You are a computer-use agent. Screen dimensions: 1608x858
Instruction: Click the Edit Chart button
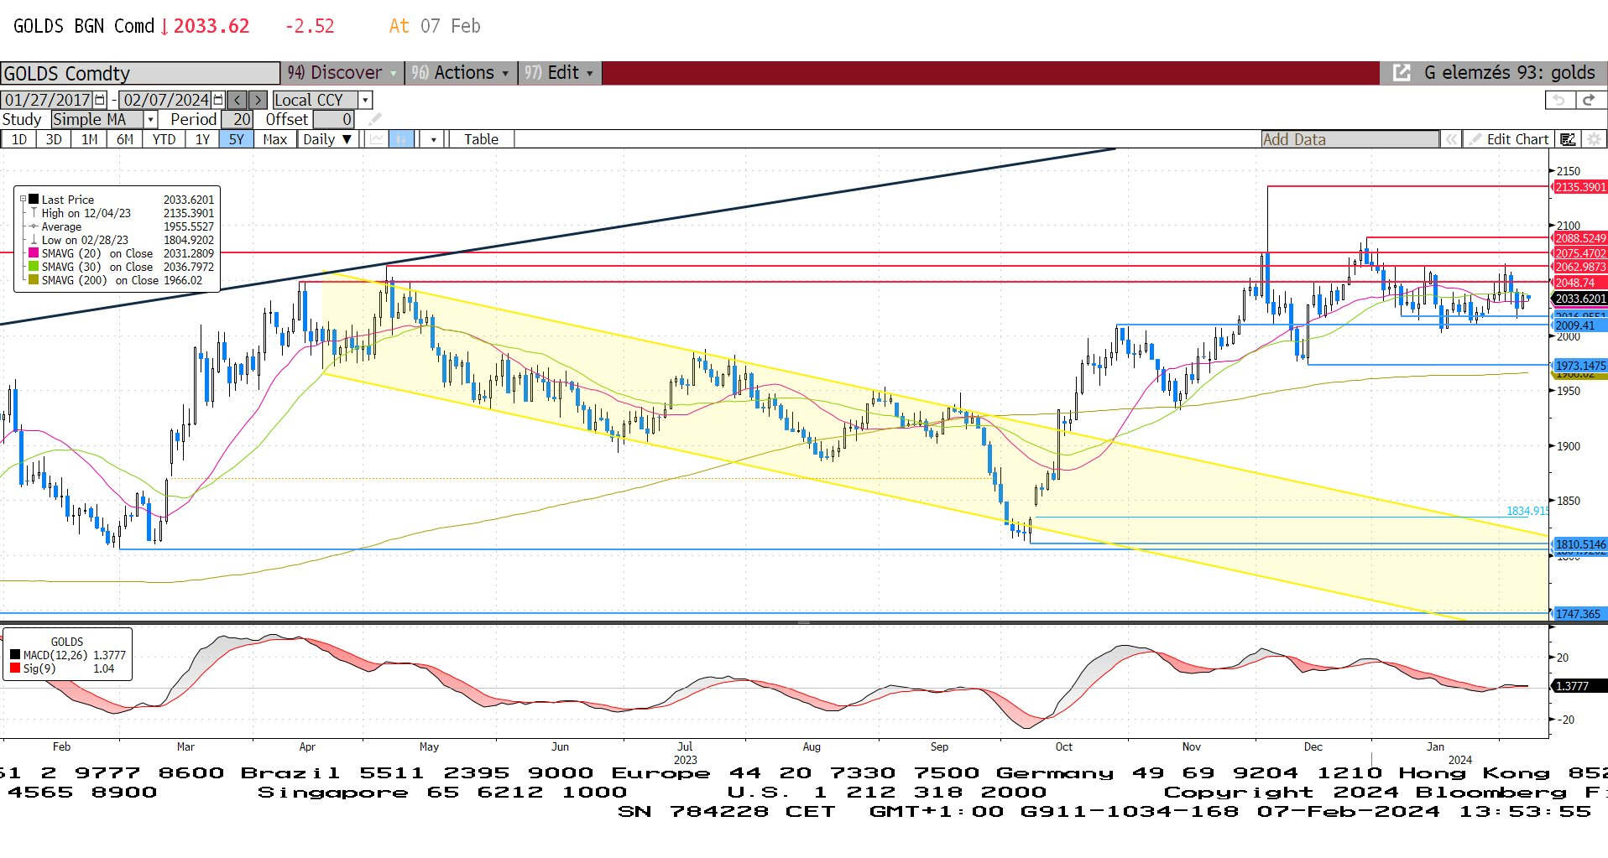pyautogui.click(x=1508, y=139)
